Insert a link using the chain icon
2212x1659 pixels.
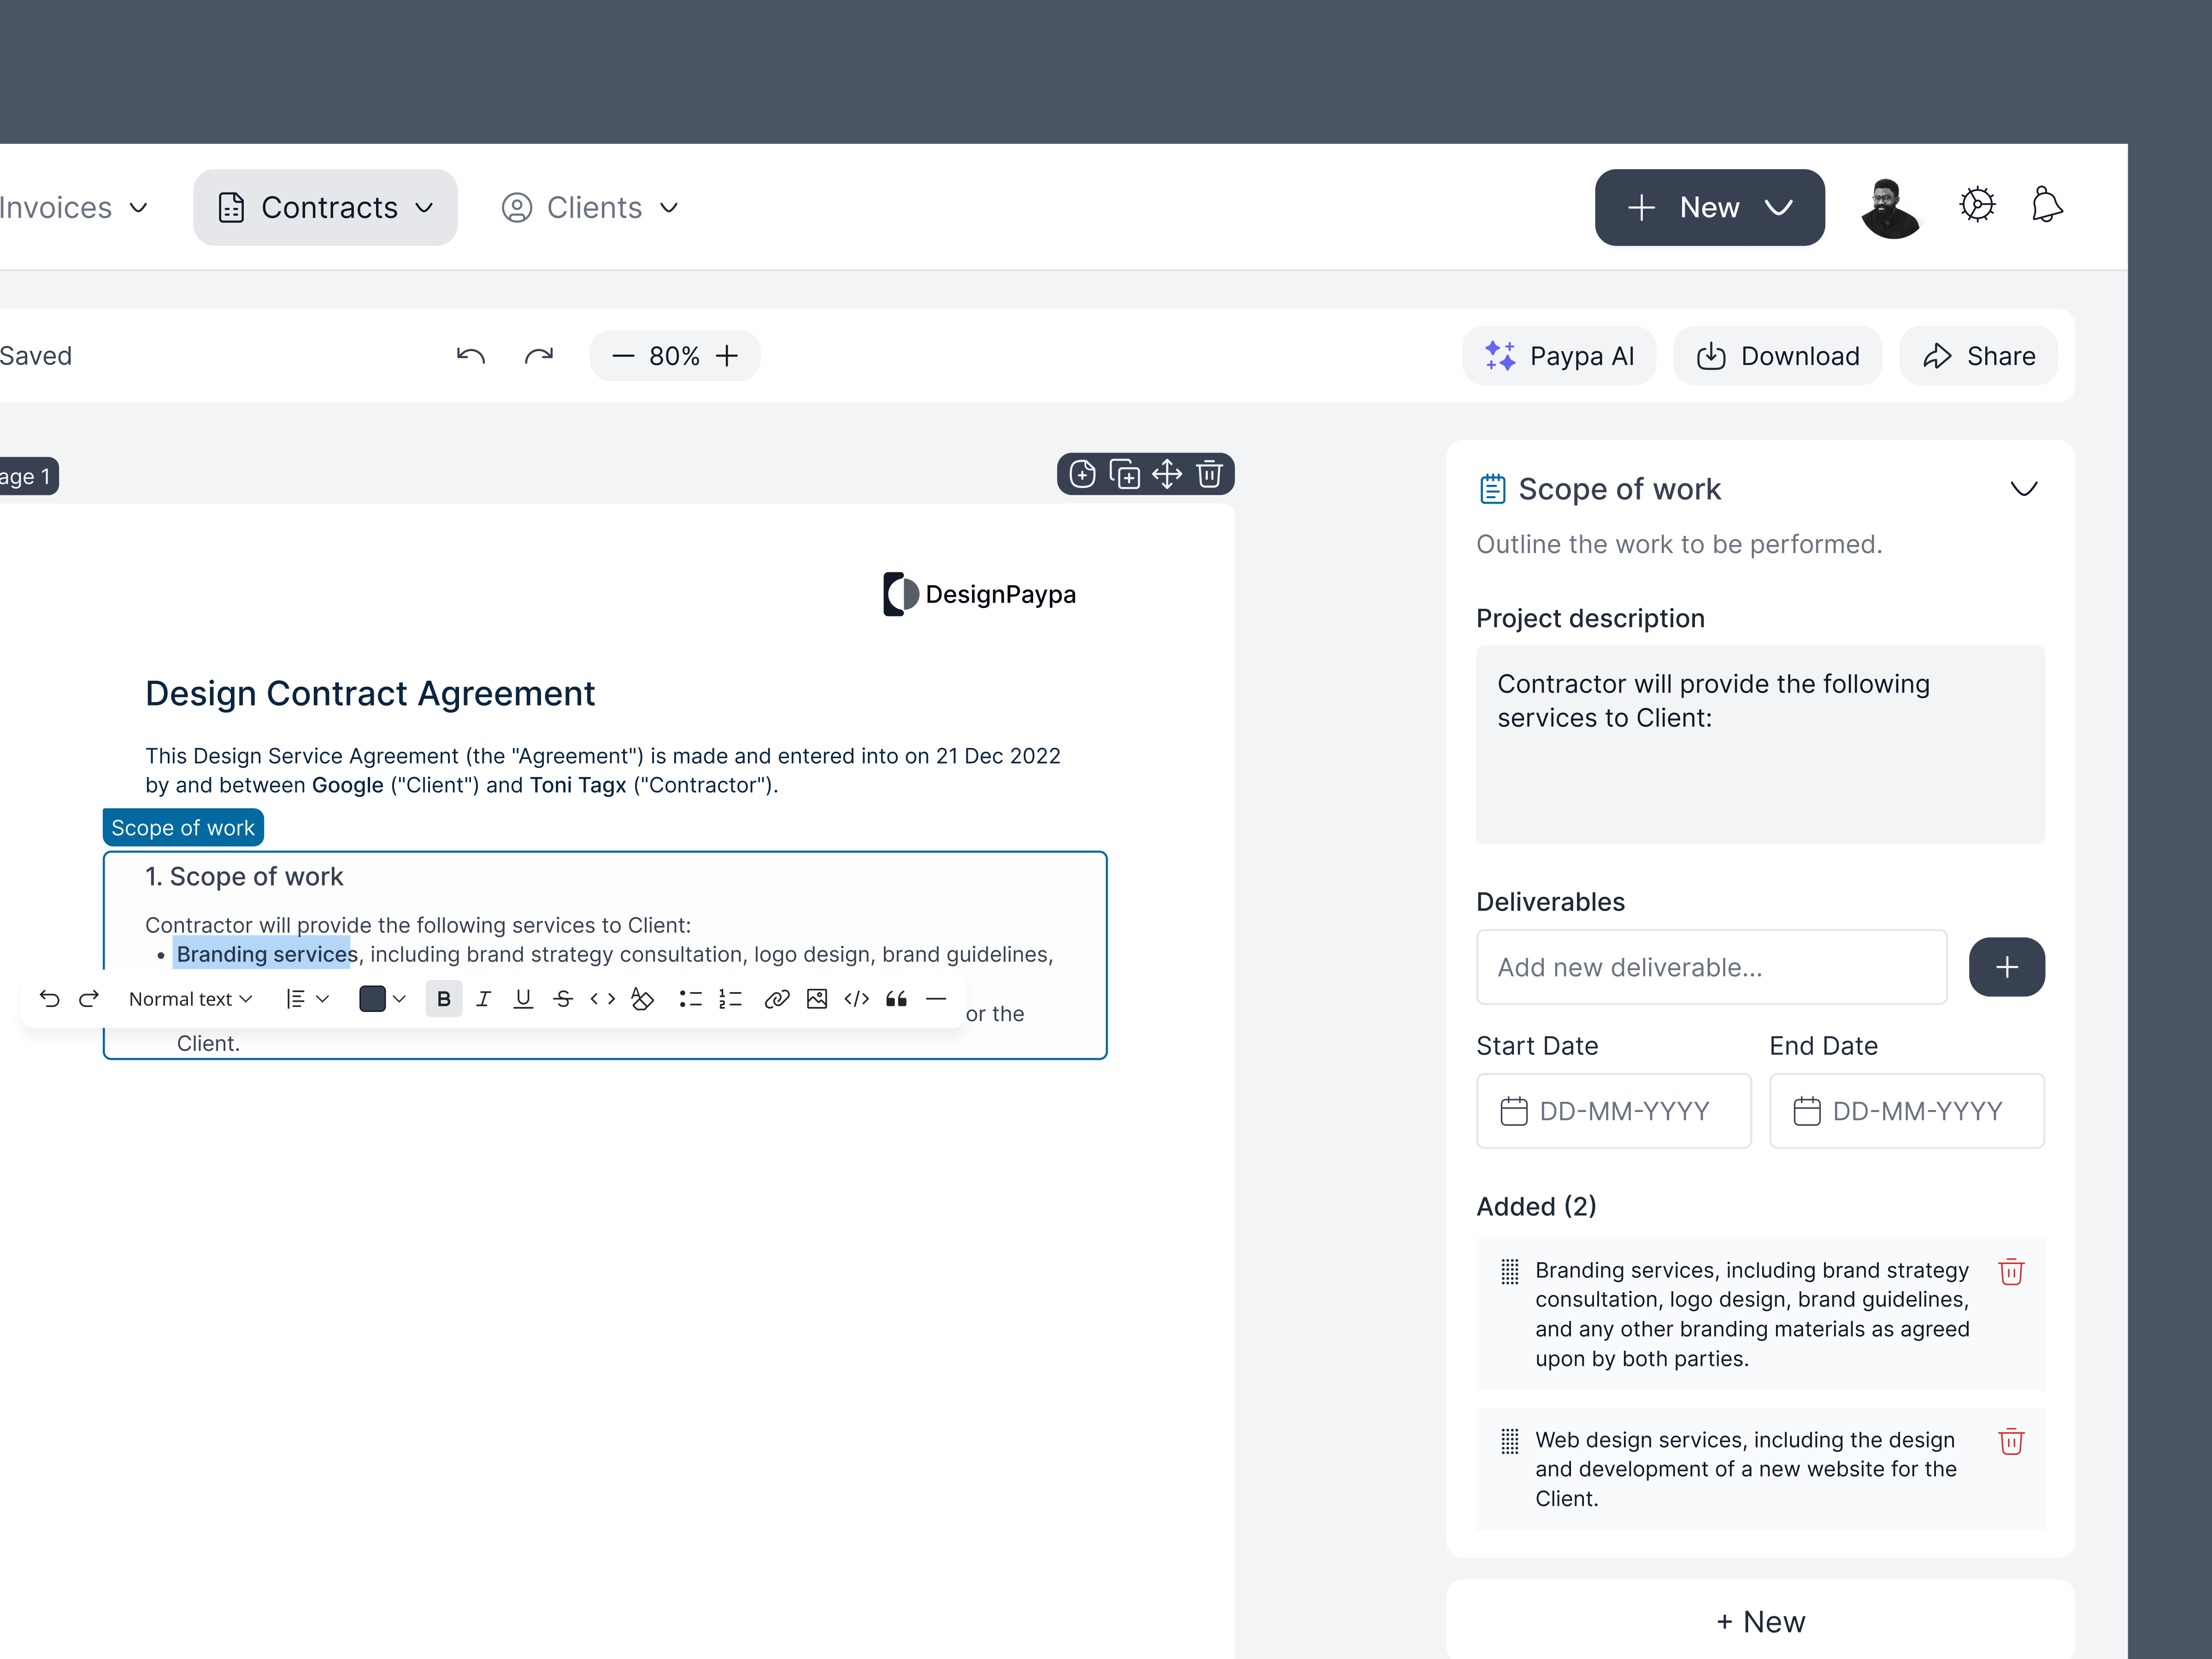[x=777, y=998]
